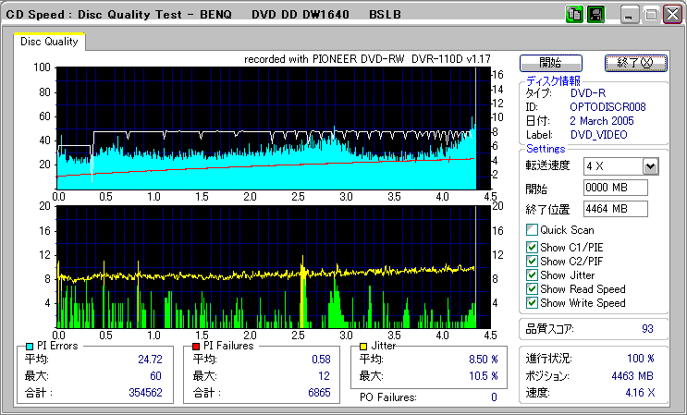687x415 pixels.
Task: Click the red PI Failures color swatch
Action: pyautogui.click(x=196, y=346)
